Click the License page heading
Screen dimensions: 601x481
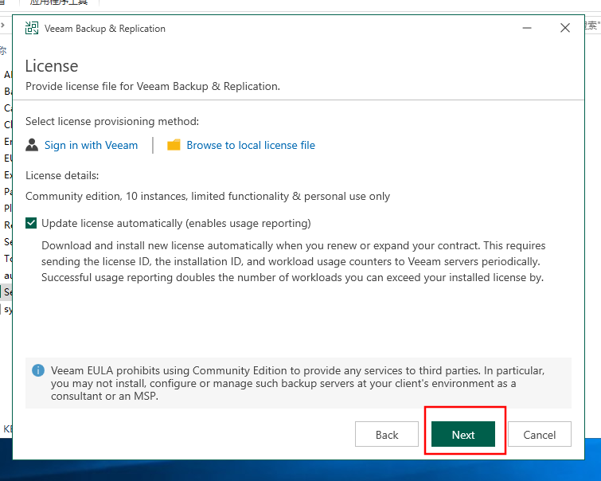click(52, 66)
